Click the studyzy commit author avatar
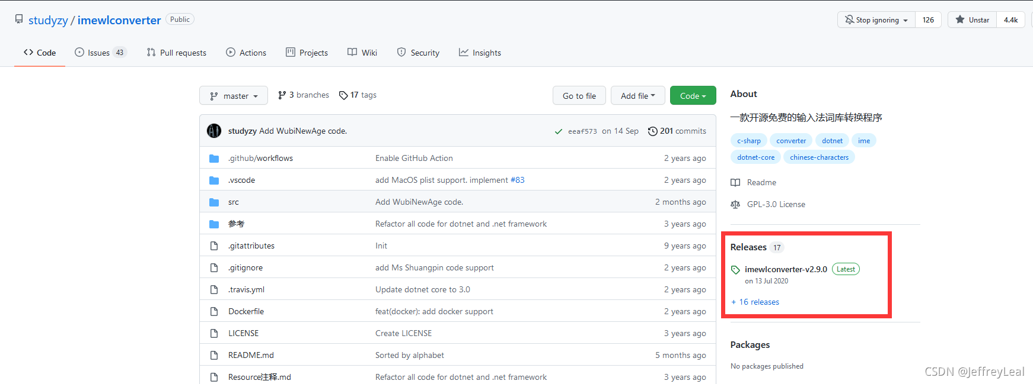Viewport: 1033px width, 384px height. 214,131
